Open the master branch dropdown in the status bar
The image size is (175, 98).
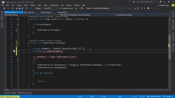[168, 96]
